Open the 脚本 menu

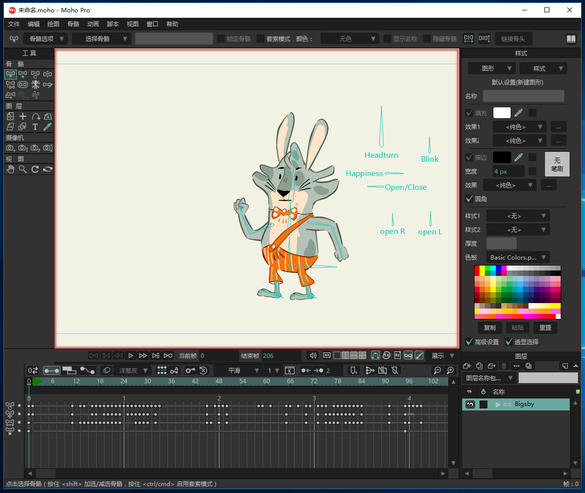pyautogui.click(x=113, y=24)
